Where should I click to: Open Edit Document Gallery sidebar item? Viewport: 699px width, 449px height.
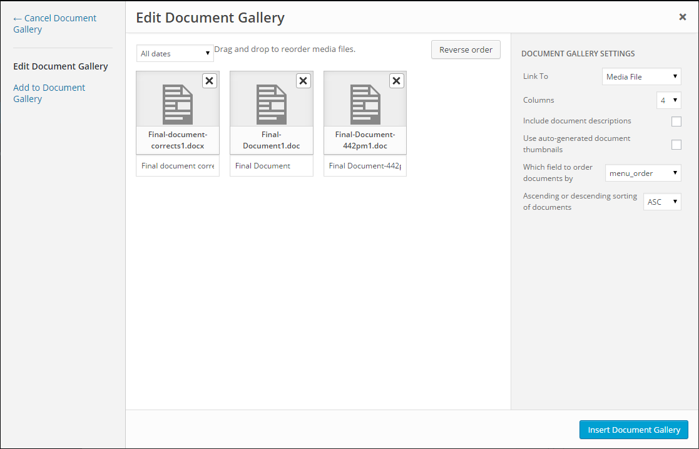click(x=61, y=66)
